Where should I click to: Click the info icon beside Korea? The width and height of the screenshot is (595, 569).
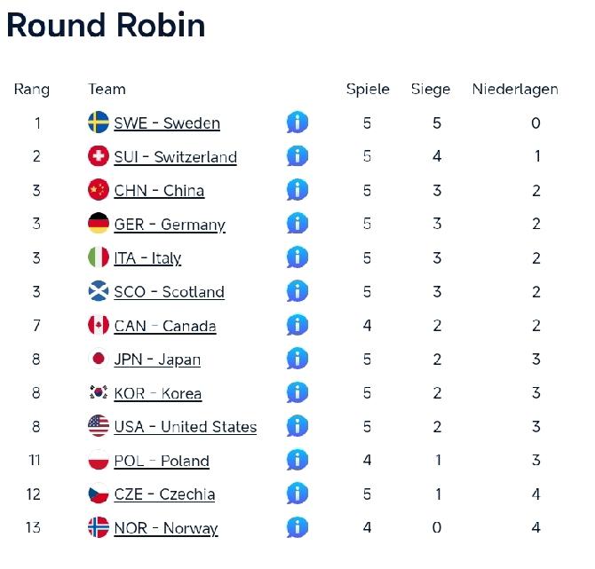click(297, 392)
